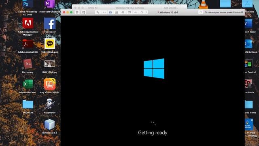Expand hidden toolbar devices with chevron
Viewport: 259px width, 146px height.
click(x=146, y=12)
